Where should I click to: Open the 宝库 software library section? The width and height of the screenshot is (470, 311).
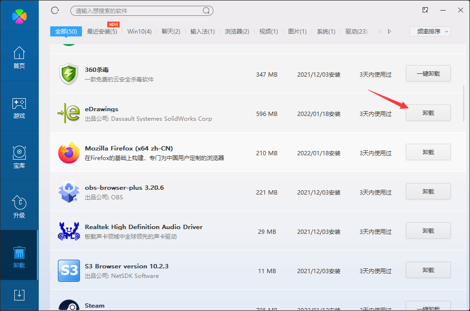coord(19,157)
